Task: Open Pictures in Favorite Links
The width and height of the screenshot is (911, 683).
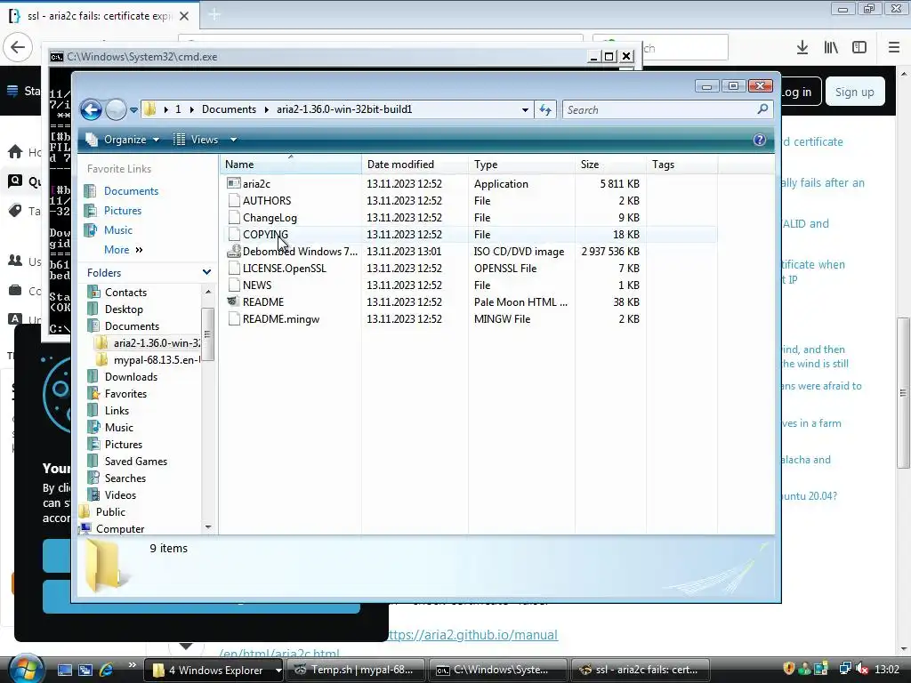Action: (123, 210)
